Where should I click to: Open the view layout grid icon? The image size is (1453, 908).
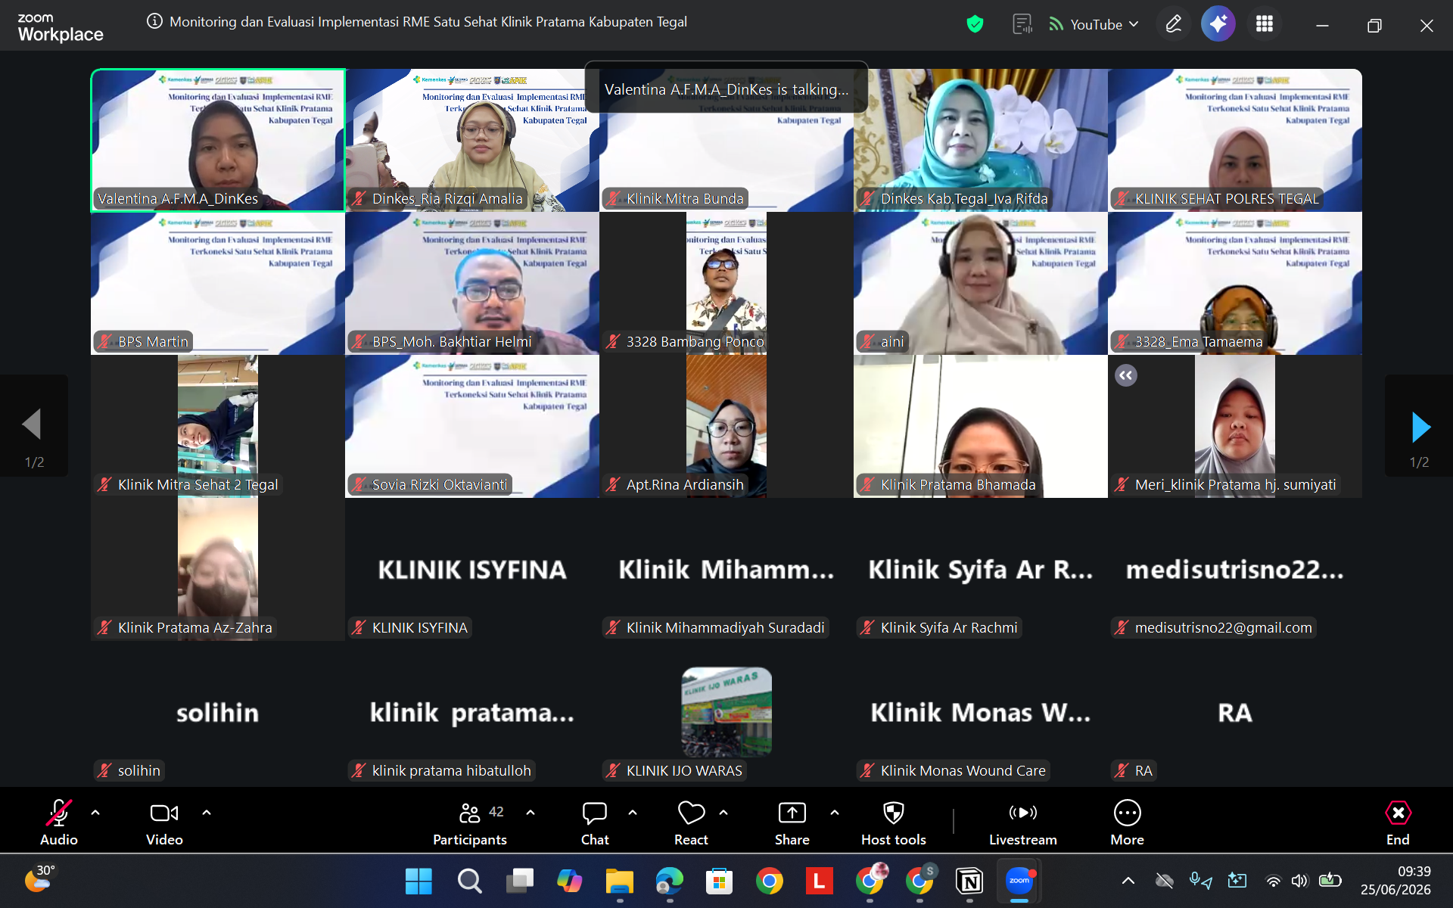(1265, 24)
